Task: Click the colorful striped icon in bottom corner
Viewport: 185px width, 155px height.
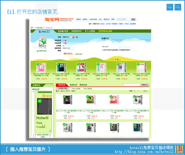Action: (x=179, y=149)
